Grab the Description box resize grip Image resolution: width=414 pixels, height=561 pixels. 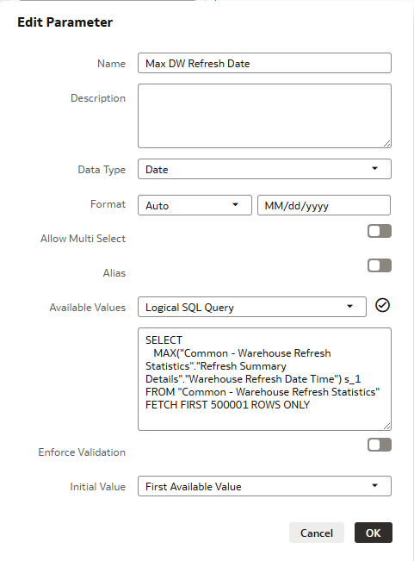pyautogui.click(x=386, y=144)
